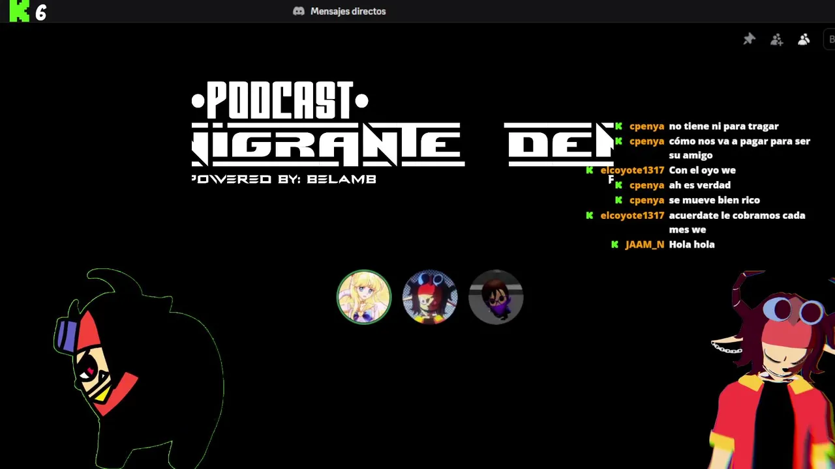Viewport: 835px width, 469px height.
Task: Click the add friends to DM icon
Action: (x=776, y=40)
